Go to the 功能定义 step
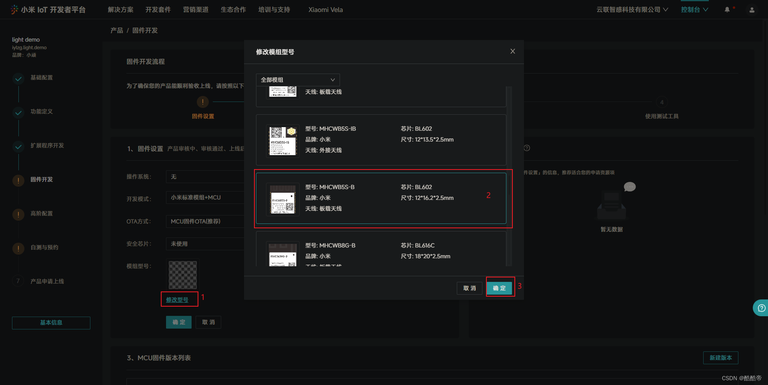768x385 pixels. [42, 112]
